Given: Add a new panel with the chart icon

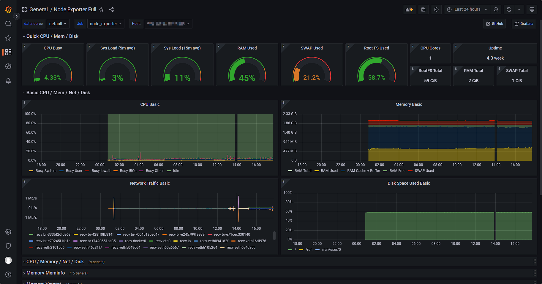Looking at the screenshot, I should click(409, 9).
